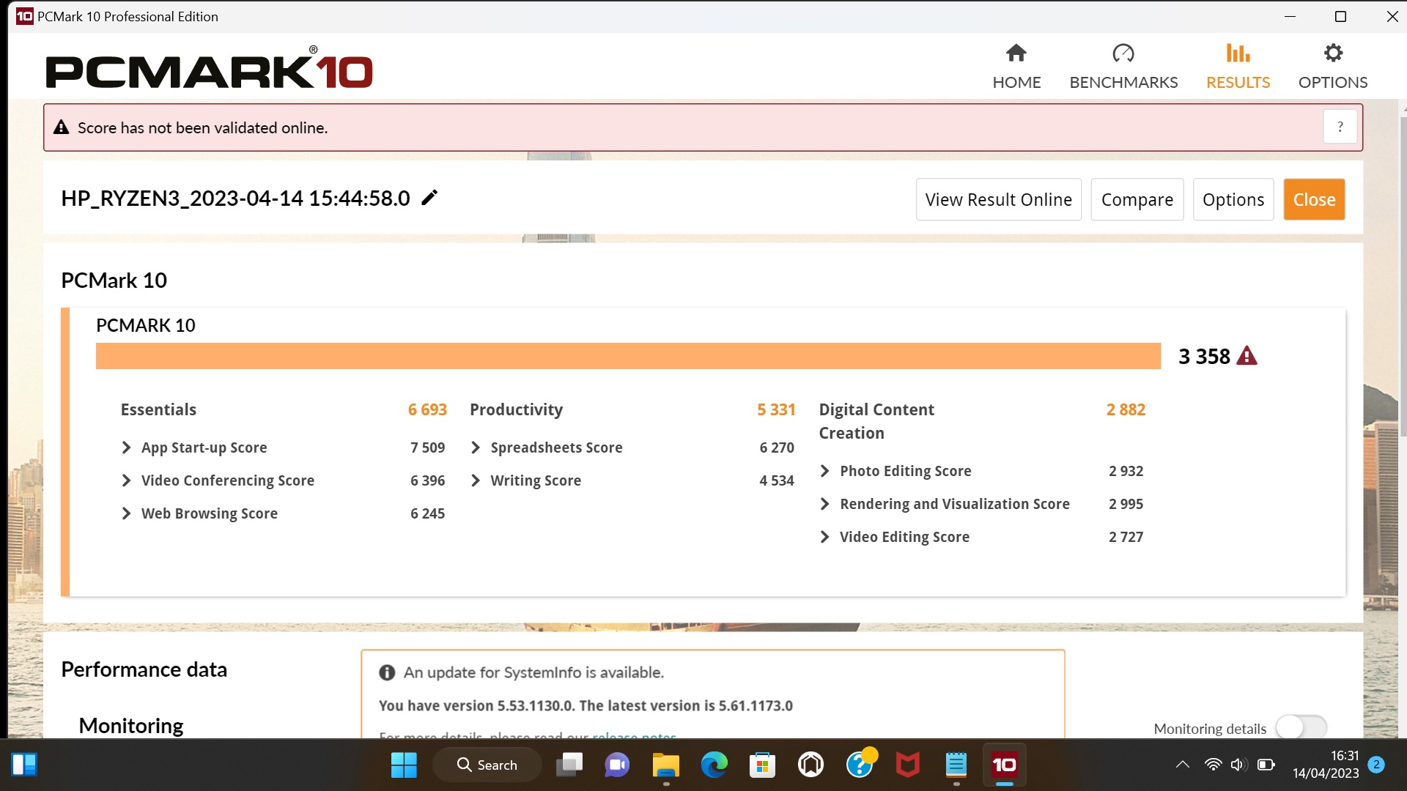Open Benchmarks via the gauge icon

(1123, 53)
